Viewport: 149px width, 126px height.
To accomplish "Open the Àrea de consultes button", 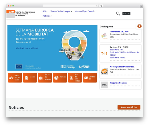I will tap(75, 78).
